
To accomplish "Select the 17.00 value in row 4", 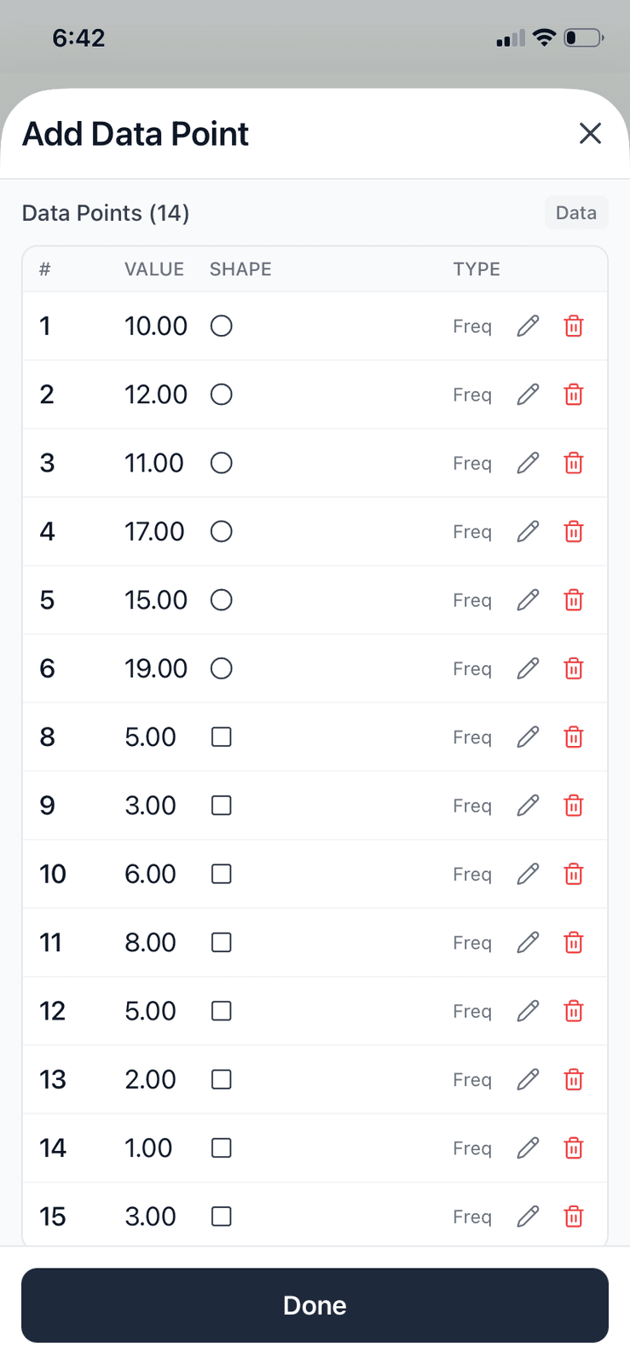I will coord(154,531).
